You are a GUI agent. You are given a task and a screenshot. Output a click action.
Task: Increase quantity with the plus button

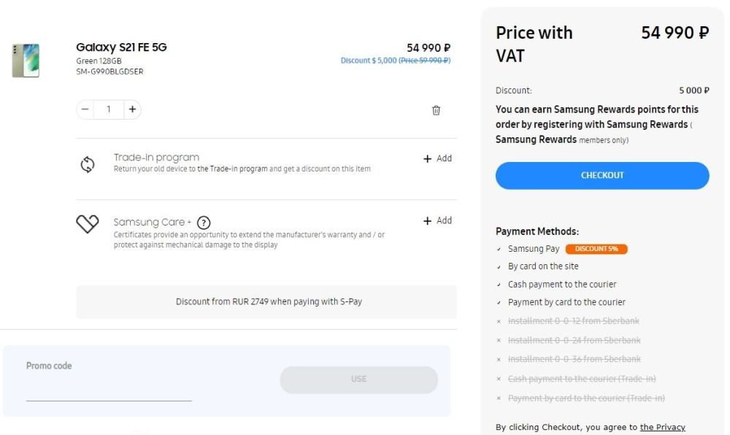(x=132, y=109)
